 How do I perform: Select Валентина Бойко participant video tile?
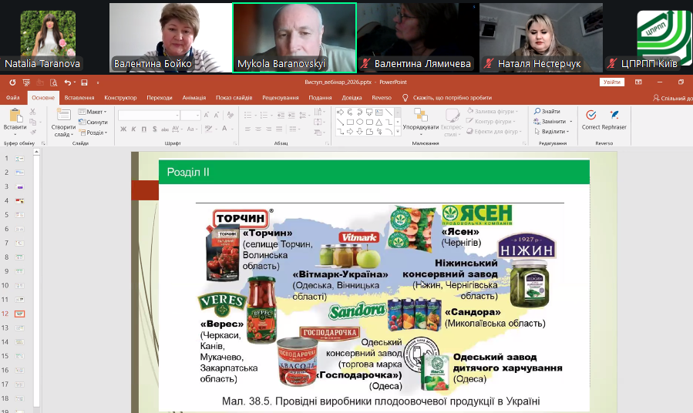click(x=171, y=37)
